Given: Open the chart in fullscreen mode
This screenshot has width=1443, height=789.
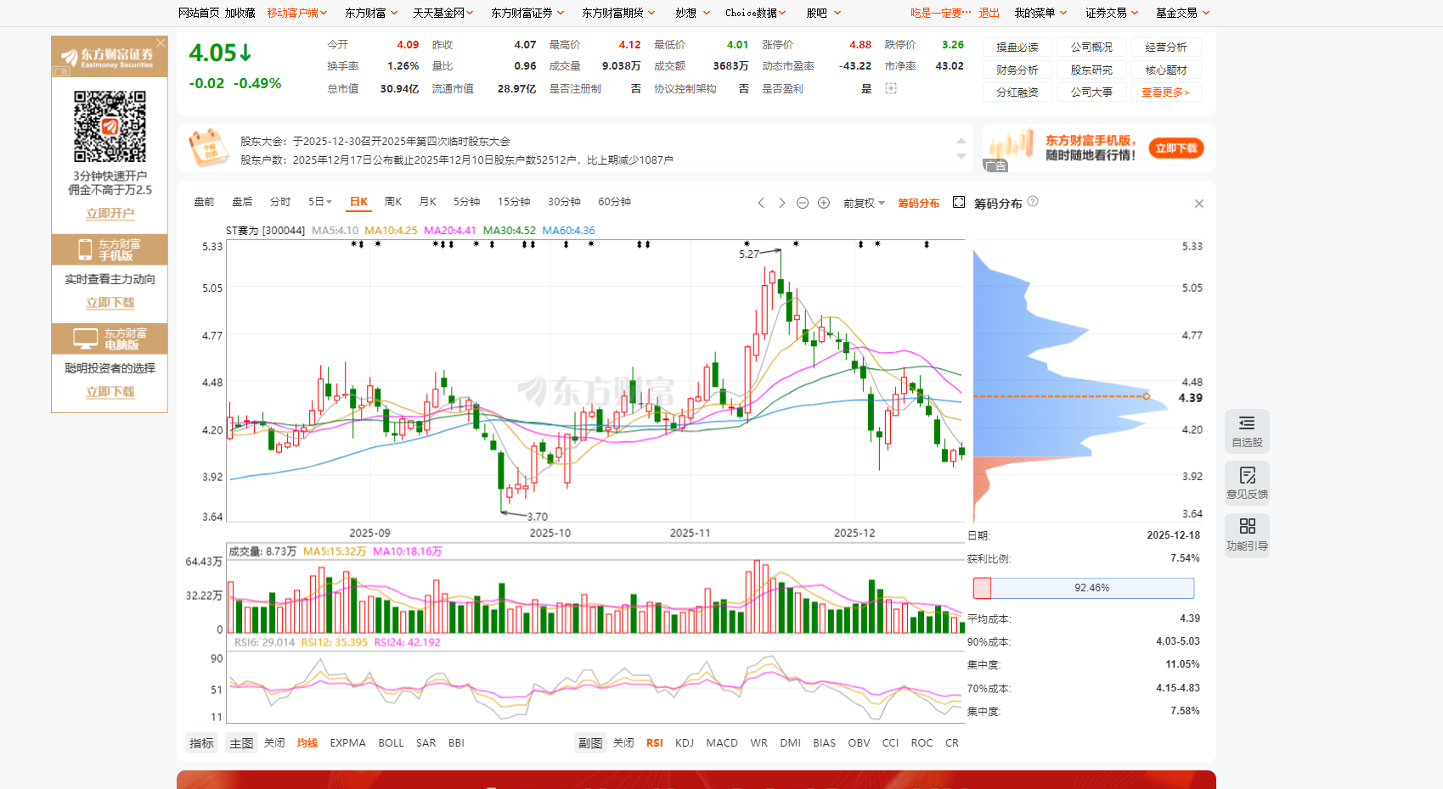Looking at the screenshot, I should pos(959,202).
